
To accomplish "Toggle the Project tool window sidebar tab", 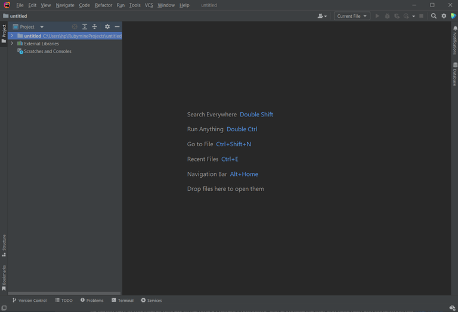I will pos(4,33).
